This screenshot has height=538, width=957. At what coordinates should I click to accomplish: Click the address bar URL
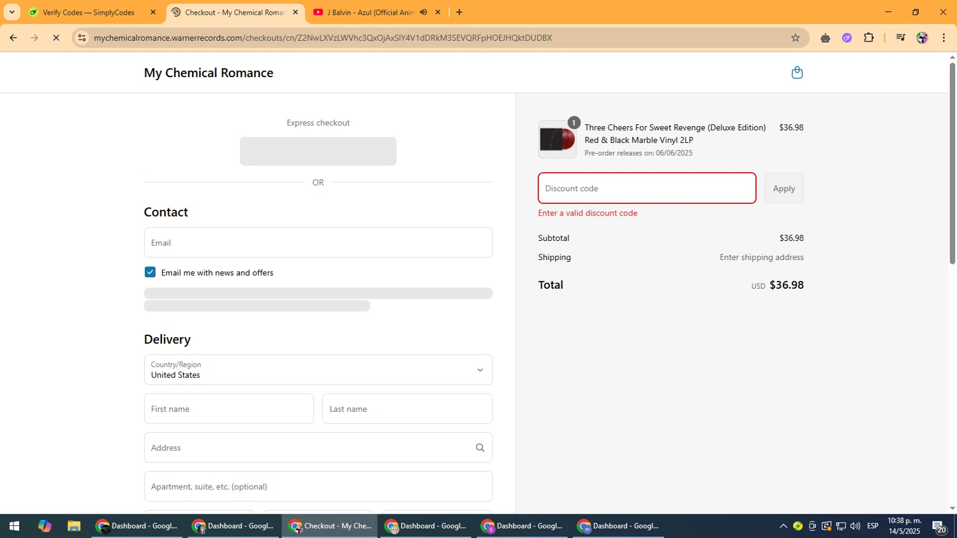pos(323,38)
